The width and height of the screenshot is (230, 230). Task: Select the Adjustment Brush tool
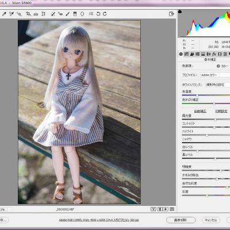pyautogui.click(x=67, y=14)
